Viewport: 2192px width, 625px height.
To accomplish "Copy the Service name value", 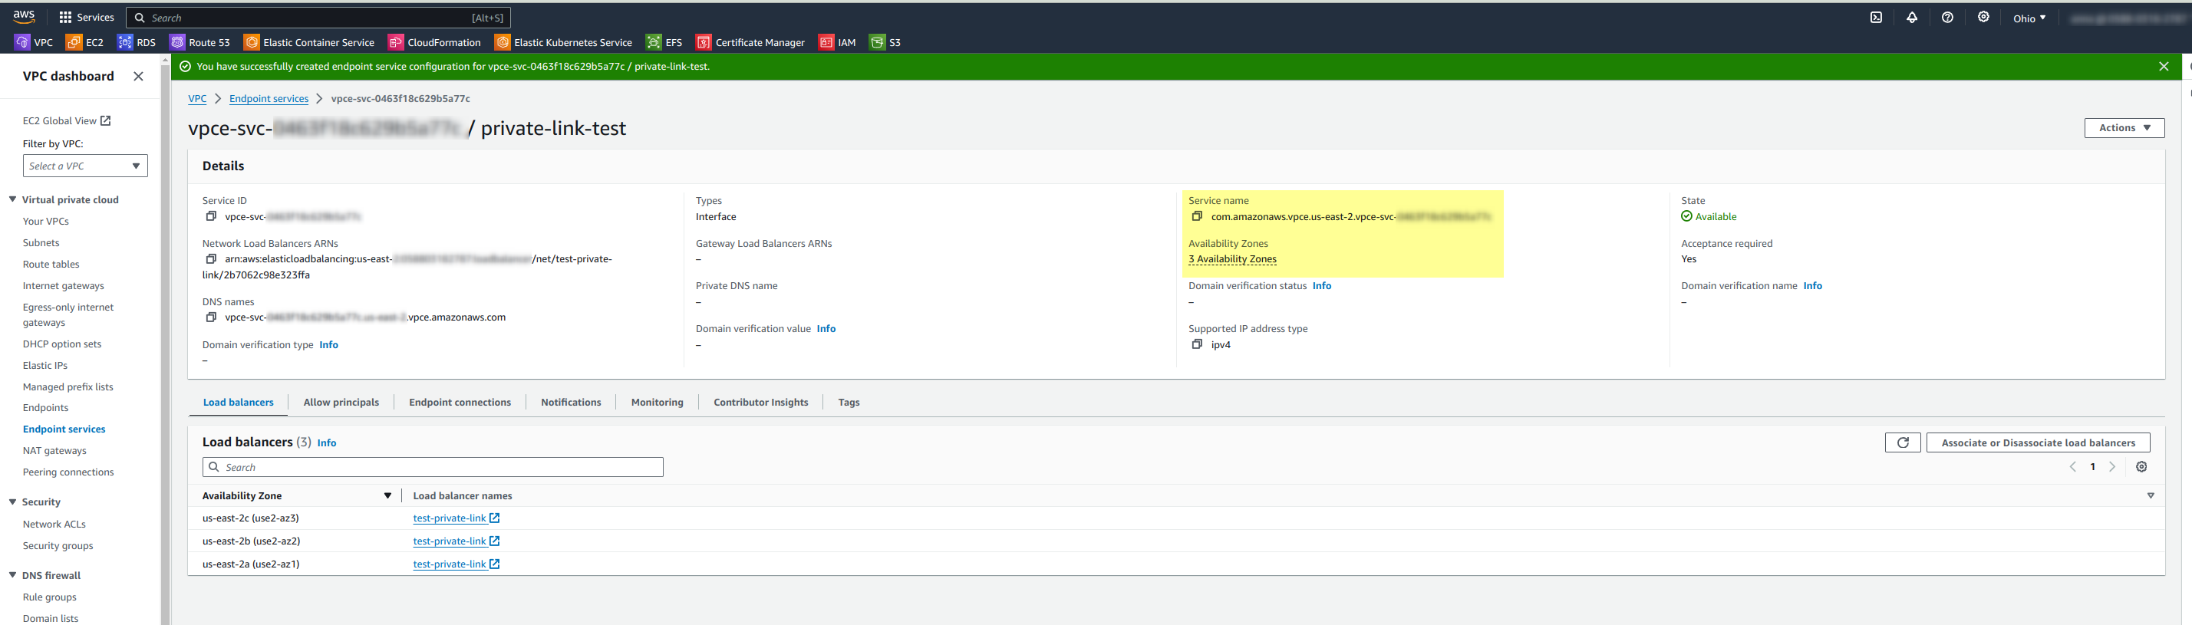I will click(x=1196, y=217).
